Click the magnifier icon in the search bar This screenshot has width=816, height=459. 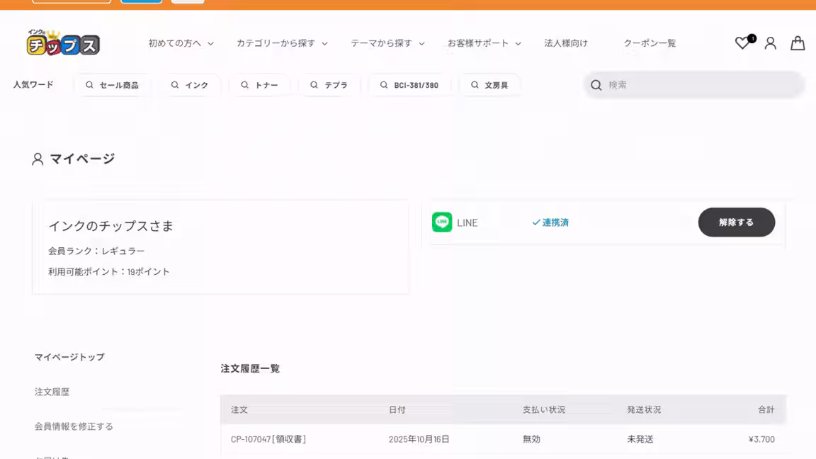pos(596,84)
